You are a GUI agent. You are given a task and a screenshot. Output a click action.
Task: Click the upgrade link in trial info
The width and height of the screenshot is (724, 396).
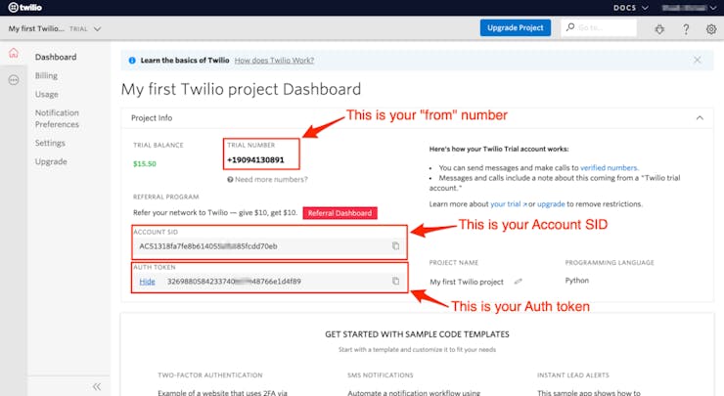(551, 204)
